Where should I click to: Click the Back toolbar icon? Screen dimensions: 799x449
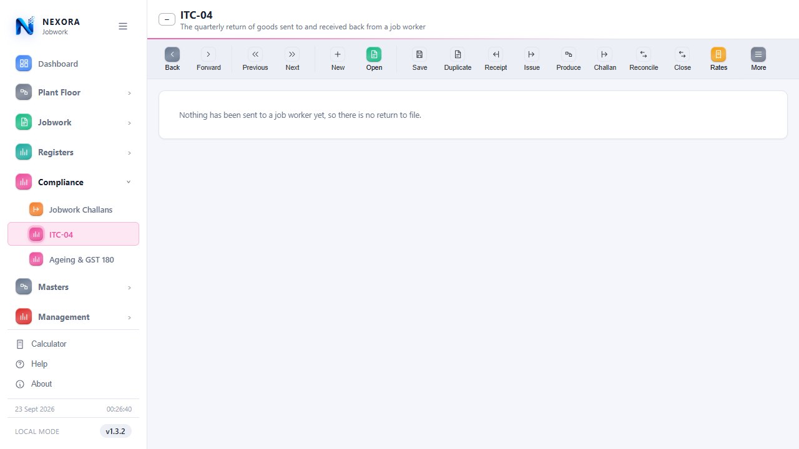pyautogui.click(x=172, y=54)
